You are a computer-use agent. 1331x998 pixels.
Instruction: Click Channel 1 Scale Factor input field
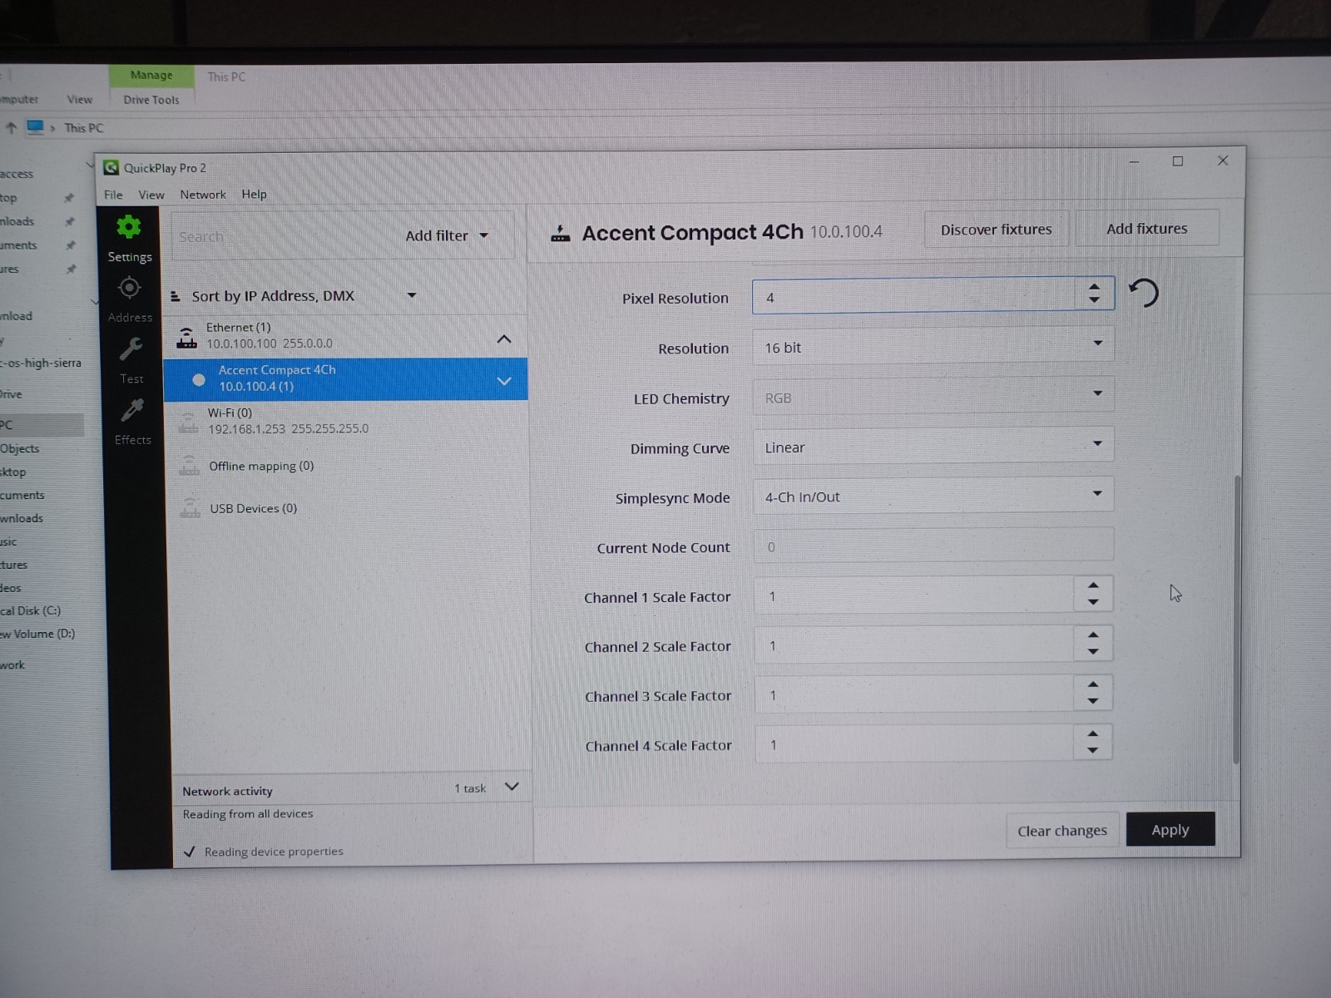(914, 595)
